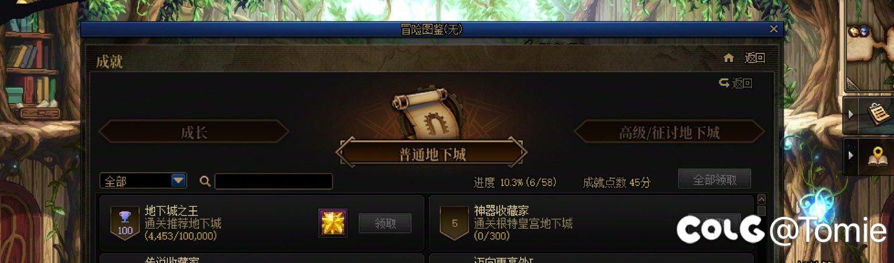This screenshot has height=263, width=894.
Task: Select the 普通地下城 tab
Action: pos(431,154)
